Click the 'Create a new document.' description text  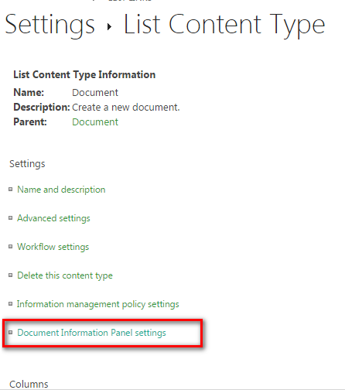126,107
